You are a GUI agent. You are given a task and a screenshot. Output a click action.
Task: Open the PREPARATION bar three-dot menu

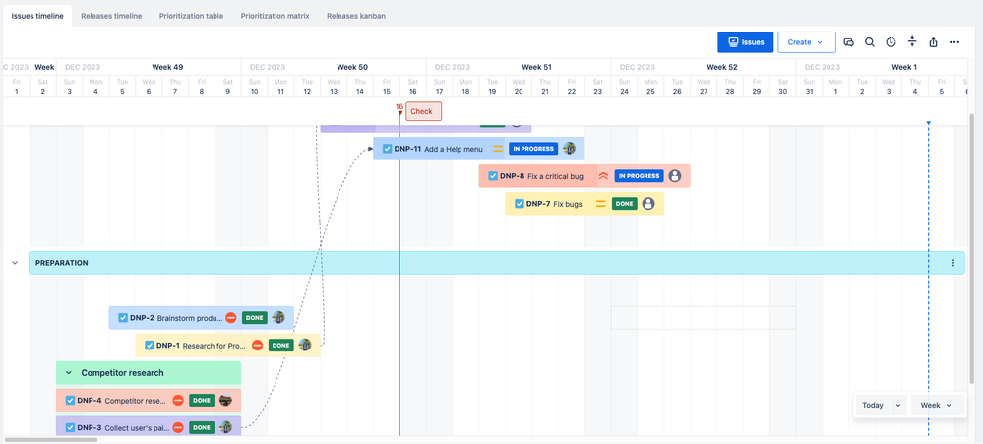tap(952, 263)
